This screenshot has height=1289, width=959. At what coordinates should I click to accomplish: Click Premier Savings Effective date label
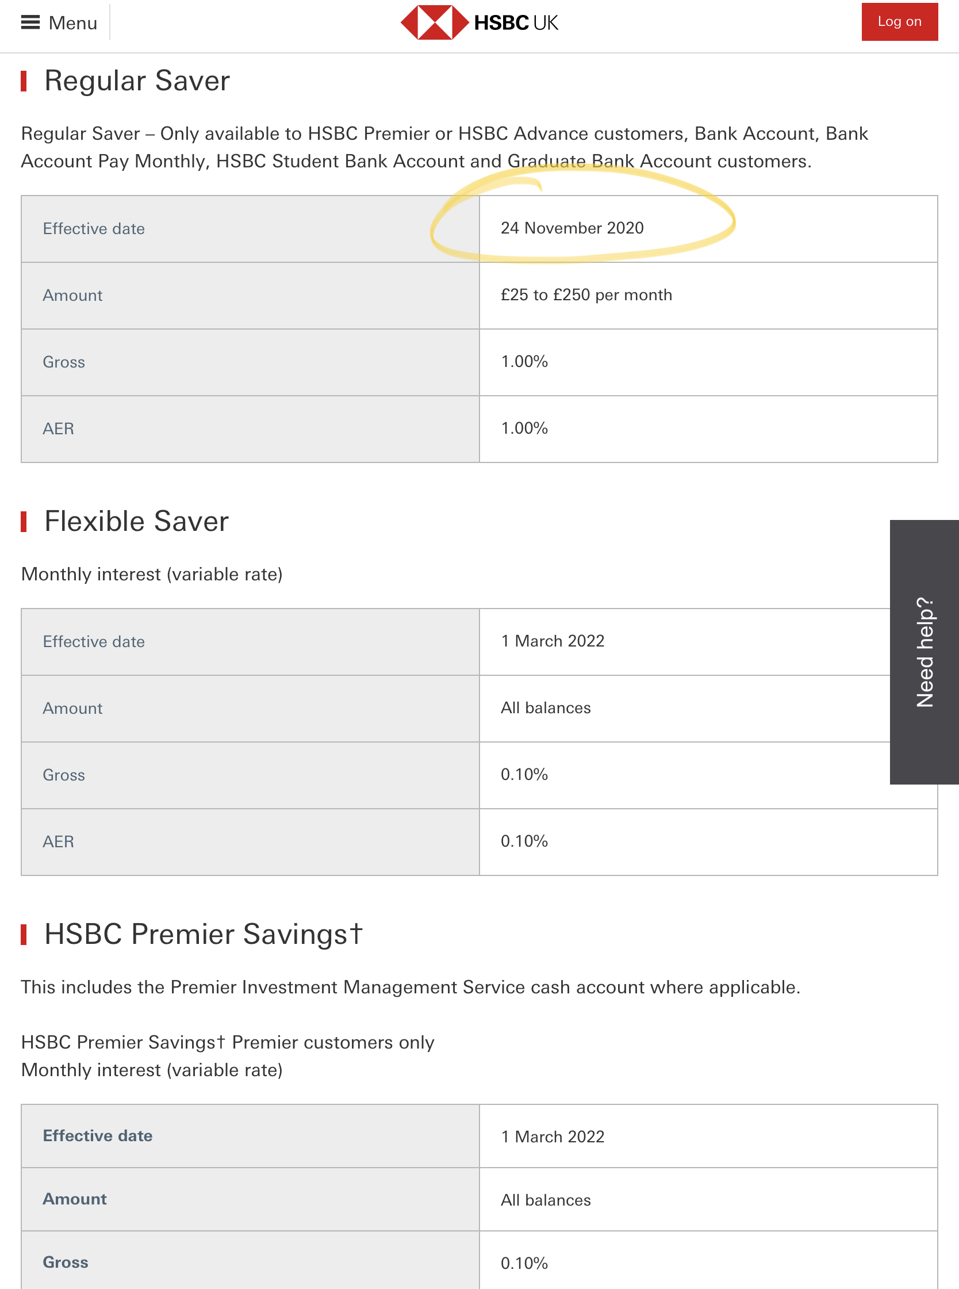[98, 1136]
